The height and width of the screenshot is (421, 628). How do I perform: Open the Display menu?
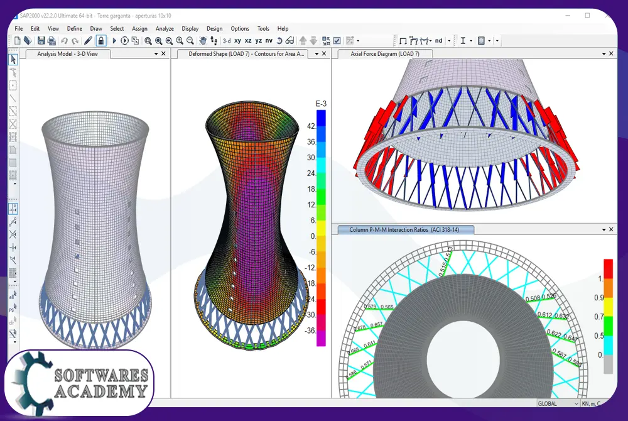coord(190,28)
